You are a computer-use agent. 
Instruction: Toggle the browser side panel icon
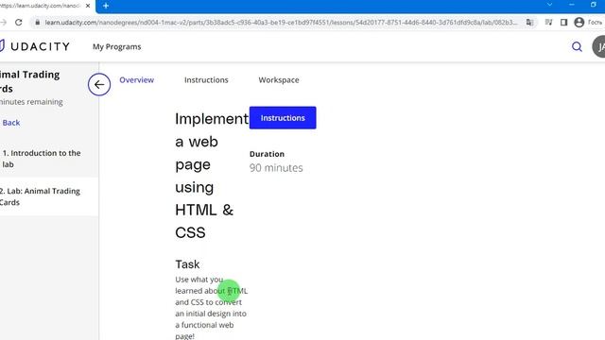tap(563, 23)
